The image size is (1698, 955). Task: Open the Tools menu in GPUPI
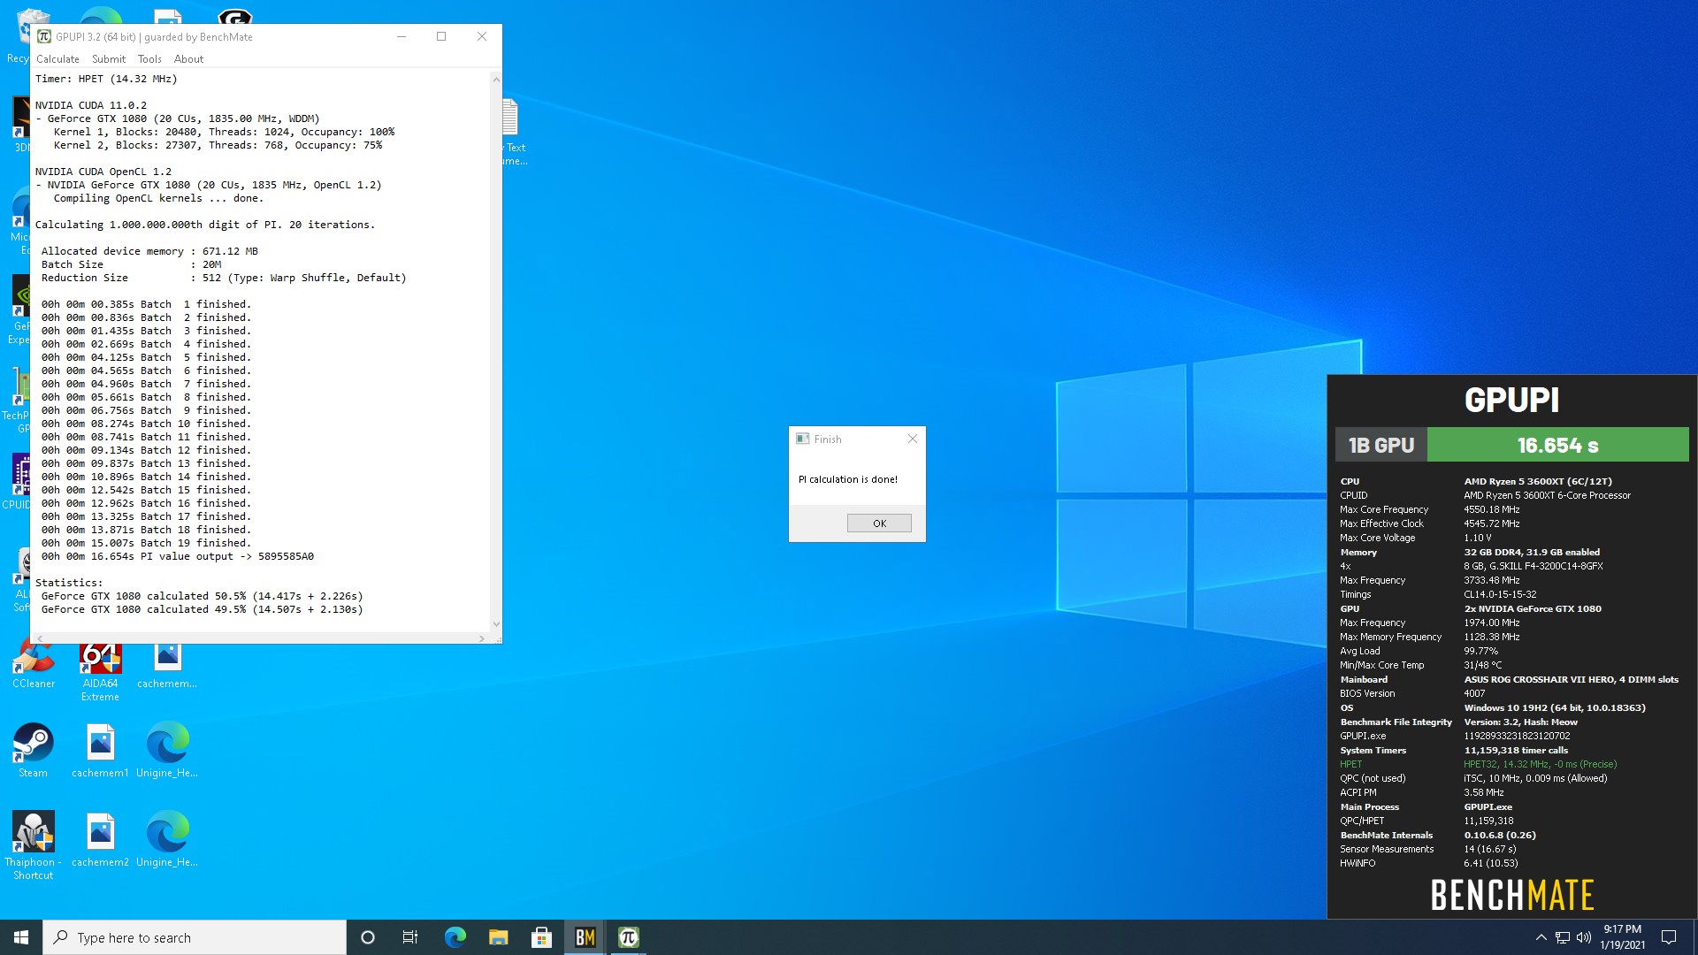(149, 59)
